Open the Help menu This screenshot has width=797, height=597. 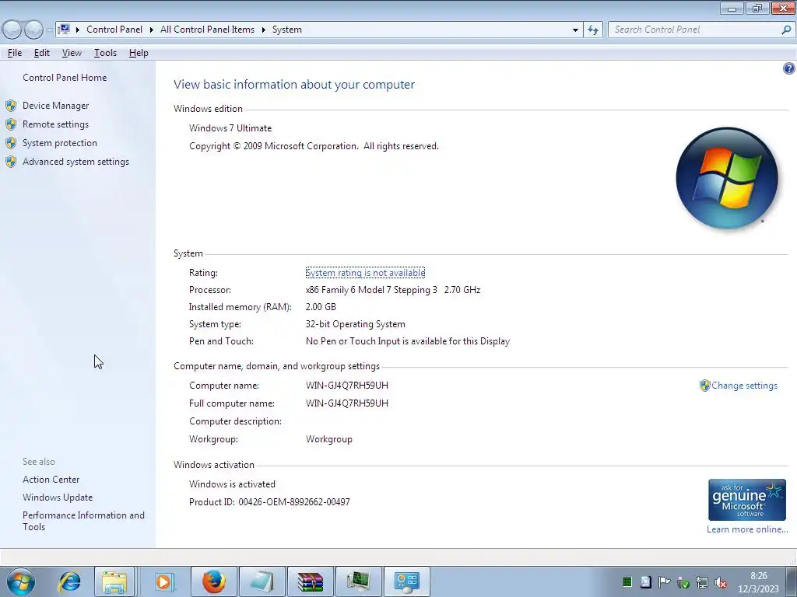pyautogui.click(x=139, y=53)
